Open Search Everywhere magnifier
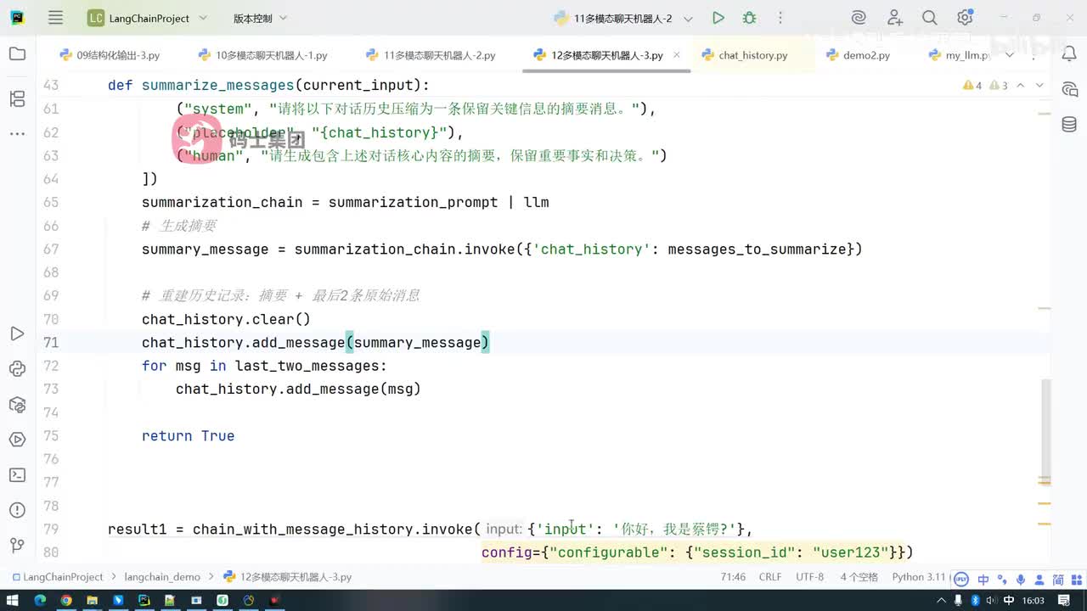 pos(930,18)
